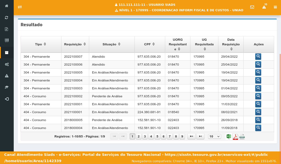Viewport: 281px width, 164px height.
Task: View details of requisition 2021100001
Action: (x=258, y=112)
